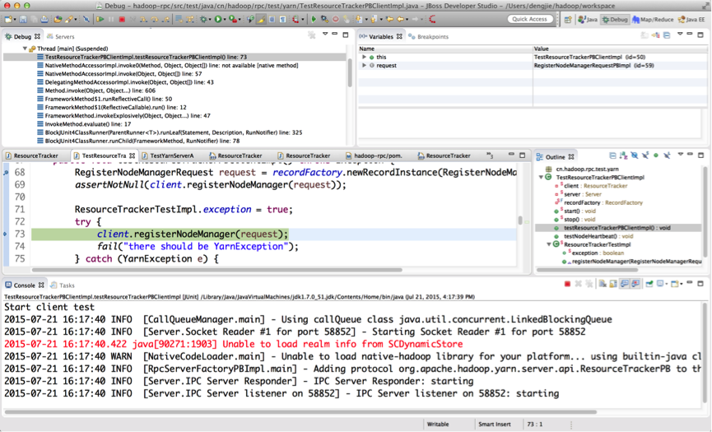Click the Resume debug toolbar icon
The width and height of the screenshot is (712, 432).
pos(100,19)
